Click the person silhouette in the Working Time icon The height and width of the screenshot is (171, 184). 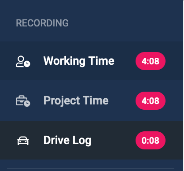coord(20,61)
